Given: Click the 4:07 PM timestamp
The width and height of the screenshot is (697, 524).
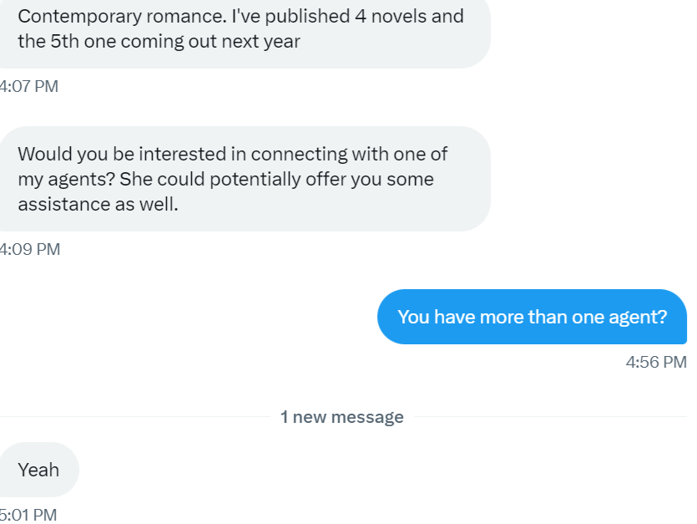Looking at the screenshot, I should [x=29, y=86].
